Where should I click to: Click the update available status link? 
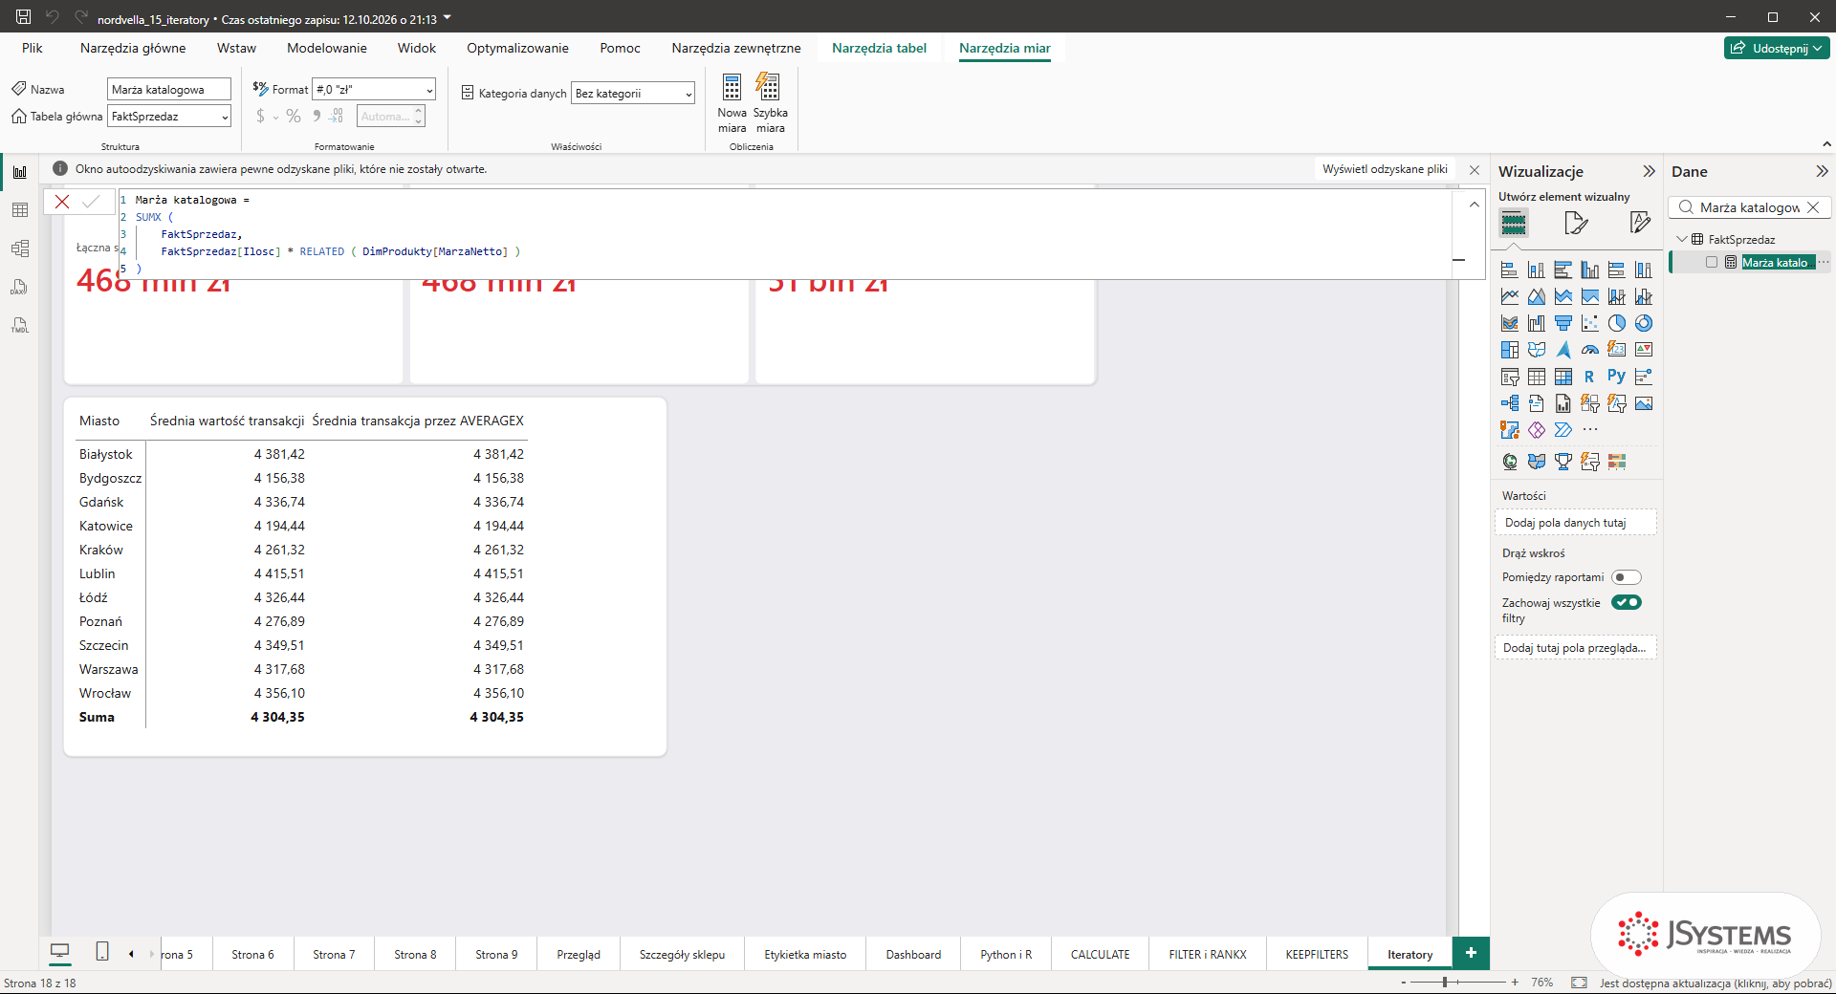(x=1716, y=983)
